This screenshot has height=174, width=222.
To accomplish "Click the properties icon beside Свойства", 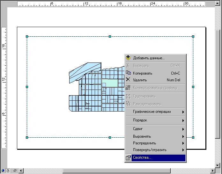I will [128, 158].
